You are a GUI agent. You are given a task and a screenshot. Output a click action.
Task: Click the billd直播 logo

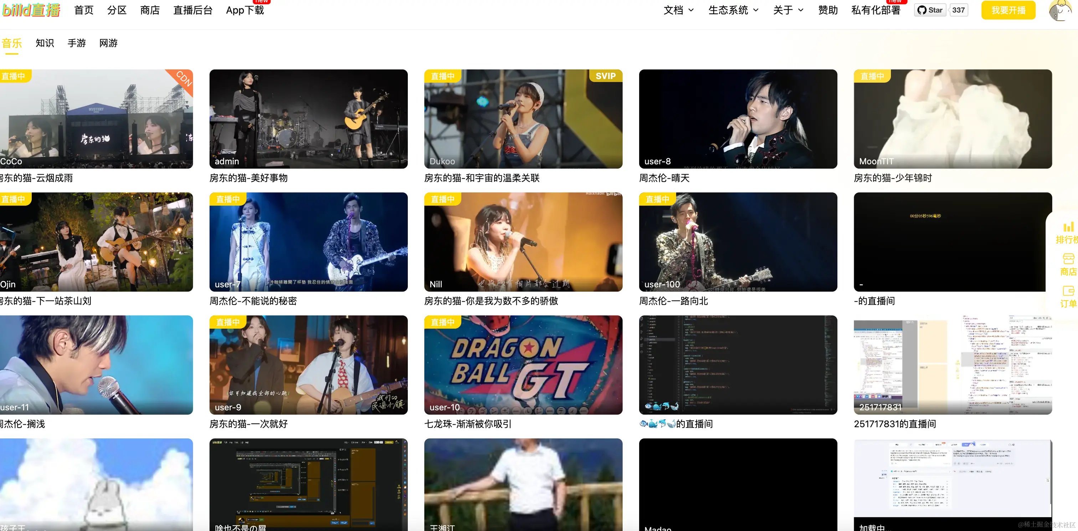(x=31, y=10)
